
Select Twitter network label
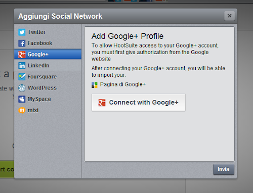[x=36, y=32]
